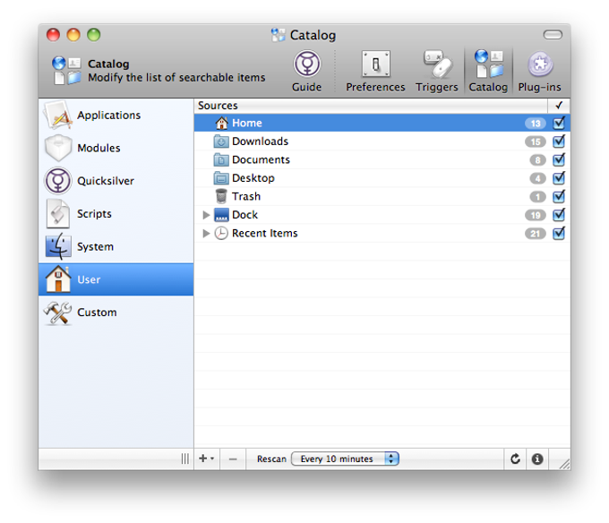Open the info inspector button
Viewport: 609px width, 523px height.
(x=537, y=459)
